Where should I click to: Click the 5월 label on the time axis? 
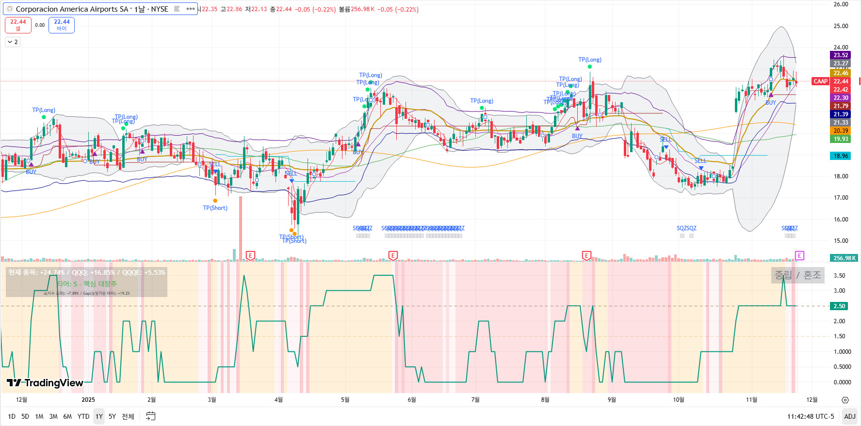point(345,400)
